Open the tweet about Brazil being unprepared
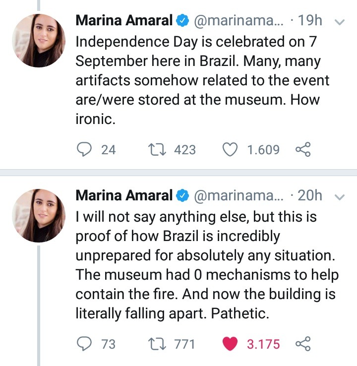Viewport: 357px width, 366px height. tap(203, 265)
